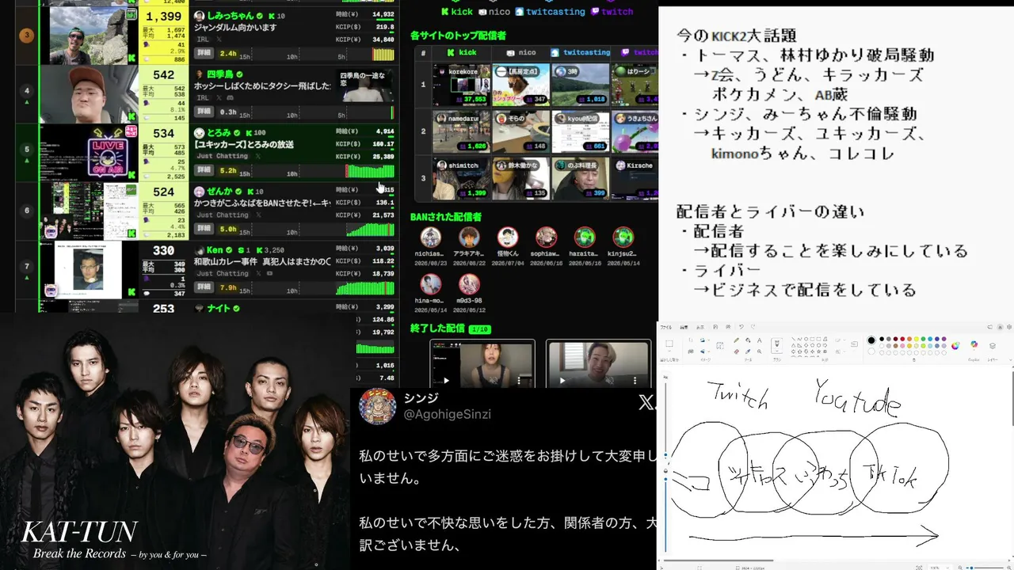The width and height of the screenshot is (1014, 570).
Task: Select the Text tool in Paint
Action: click(x=758, y=340)
